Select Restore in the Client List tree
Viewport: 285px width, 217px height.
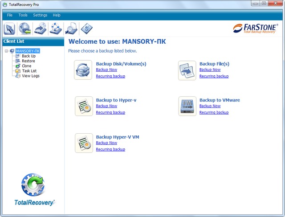[x=28, y=61]
